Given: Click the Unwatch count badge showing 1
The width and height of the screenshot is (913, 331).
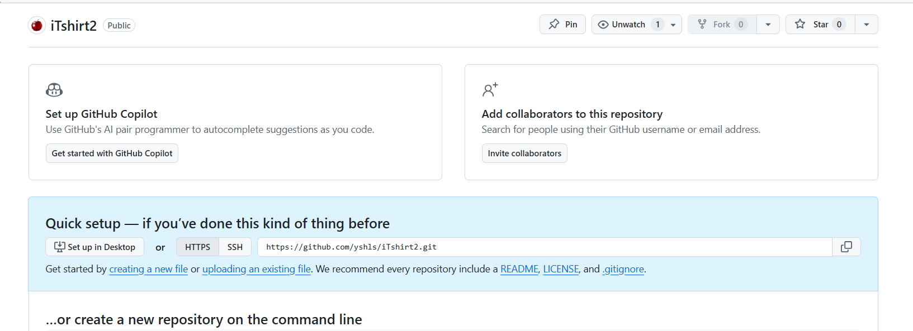Looking at the screenshot, I should (x=658, y=25).
